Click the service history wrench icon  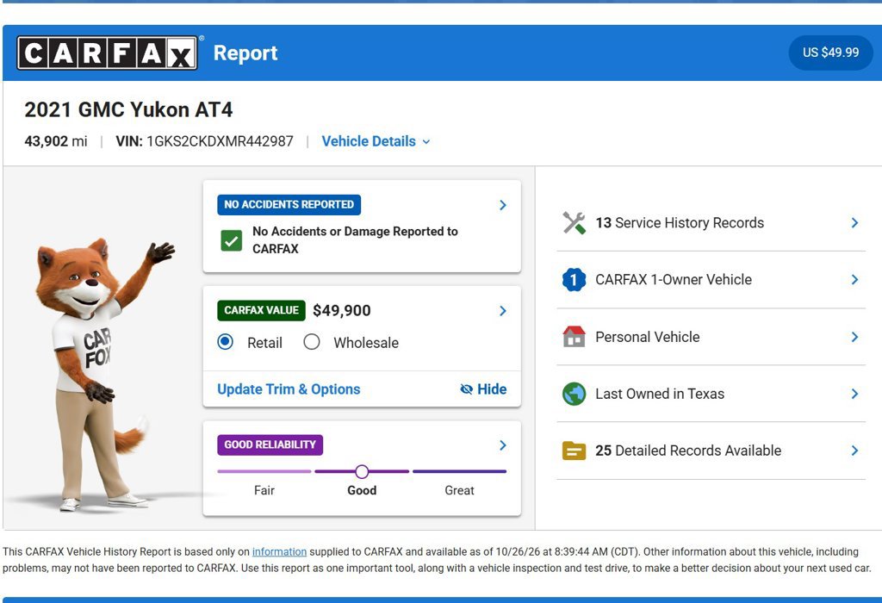[x=574, y=223]
